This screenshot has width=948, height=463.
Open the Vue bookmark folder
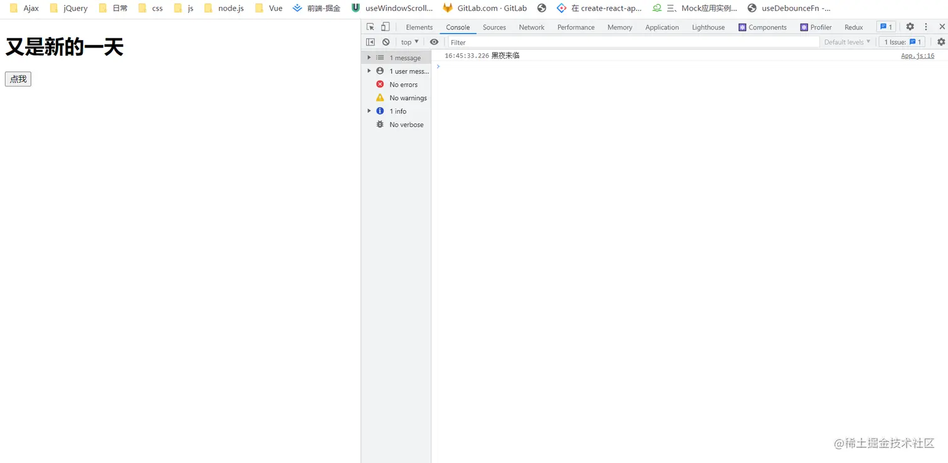pos(268,8)
